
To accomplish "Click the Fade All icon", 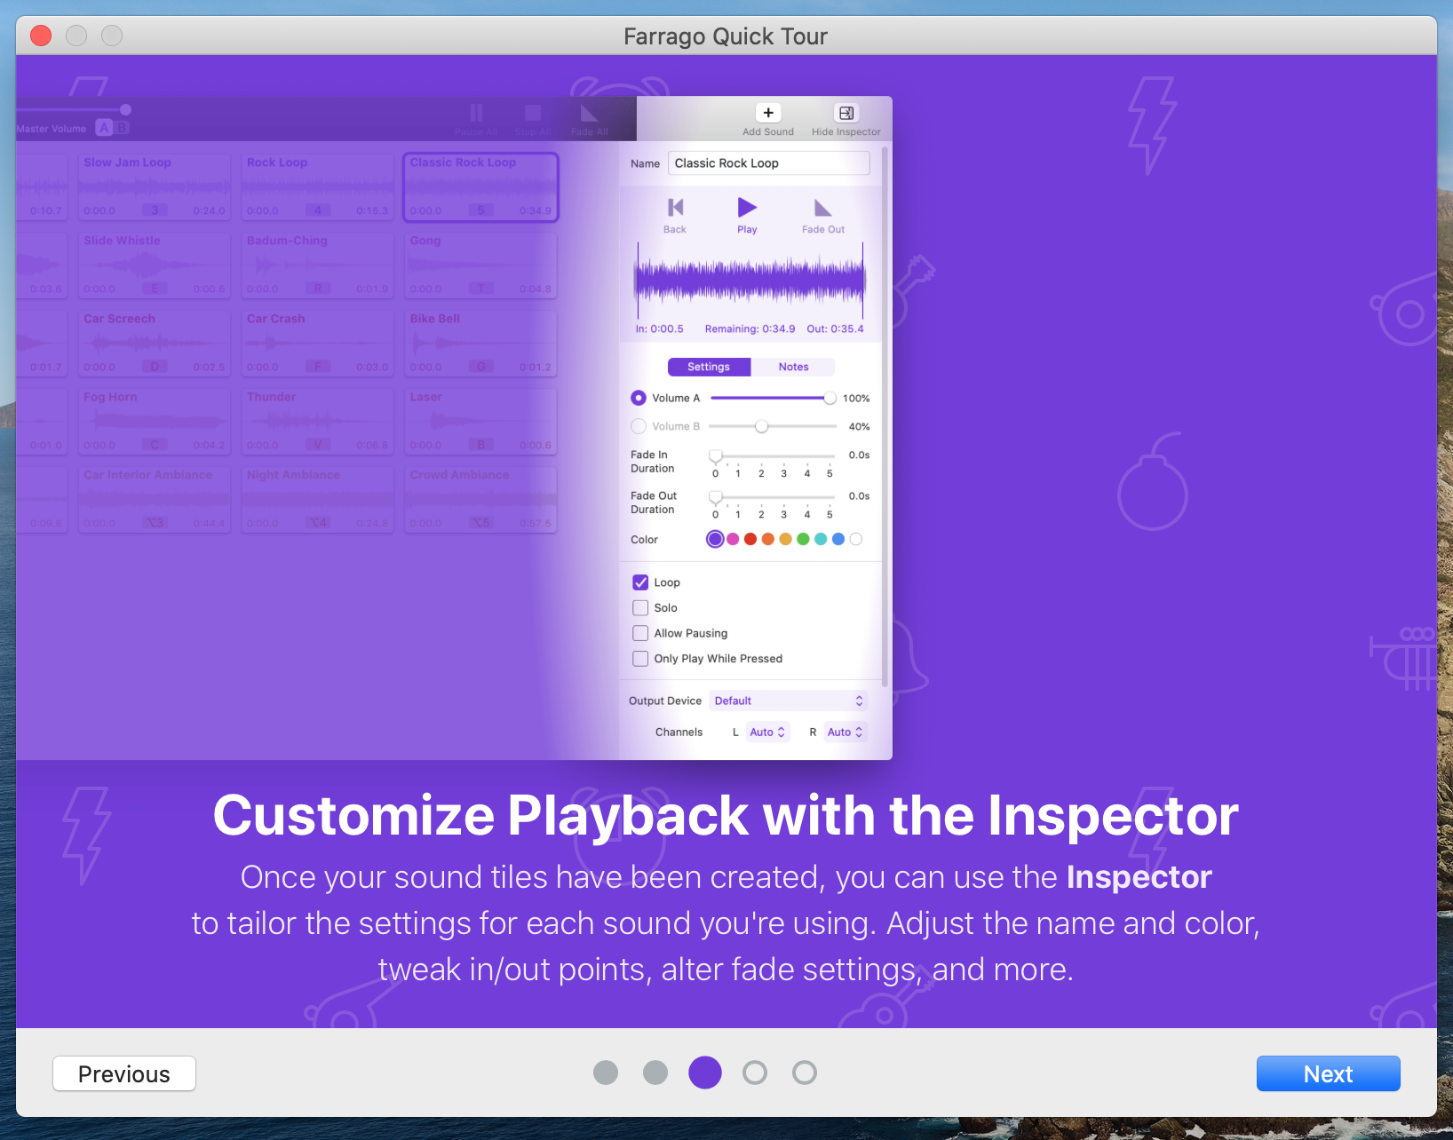I will 590,113.
